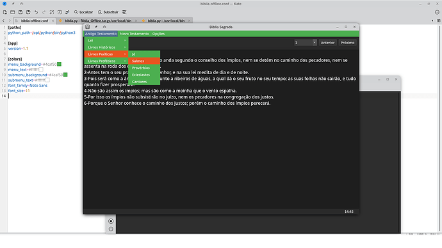Click line number 14 in Kate gutter

pyautogui.click(x=4, y=96)
